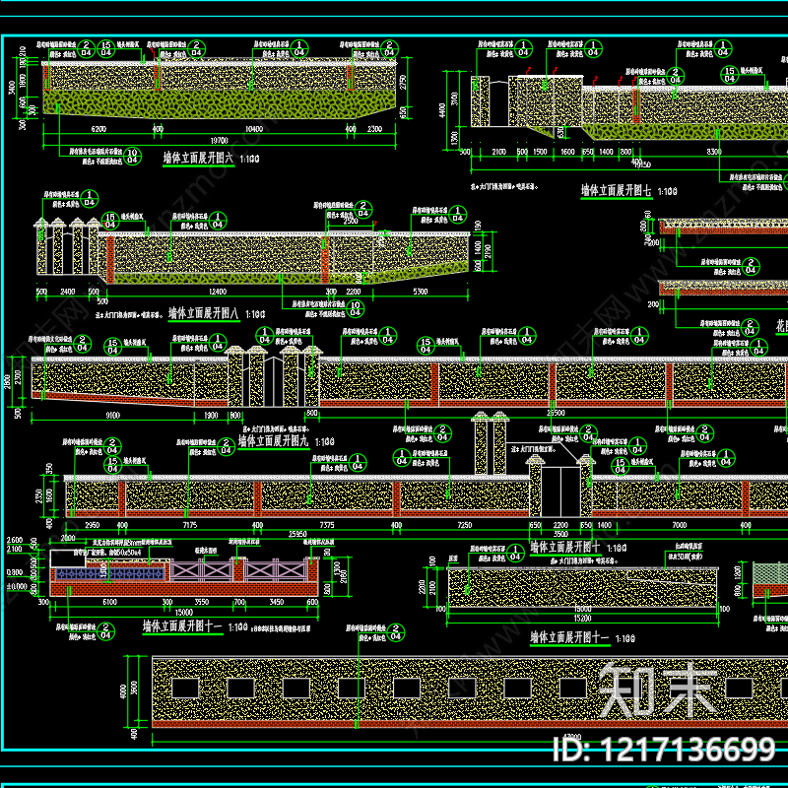Click the first square window in bottom wall
Viewport: 788px width, 788px height.
tap(185, 688)
